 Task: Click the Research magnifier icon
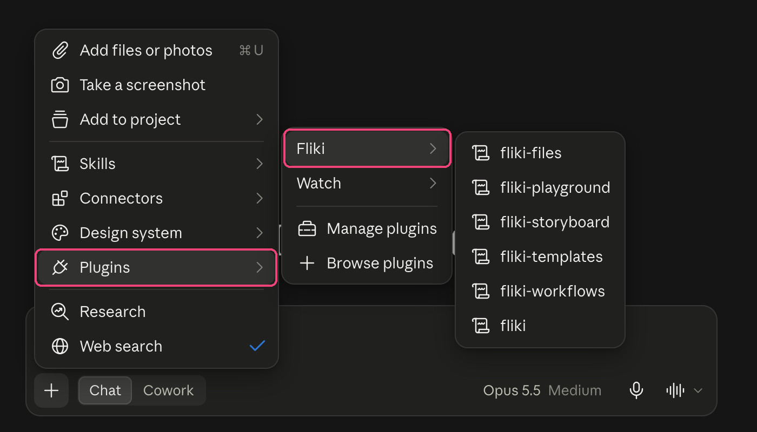[60, 312]
